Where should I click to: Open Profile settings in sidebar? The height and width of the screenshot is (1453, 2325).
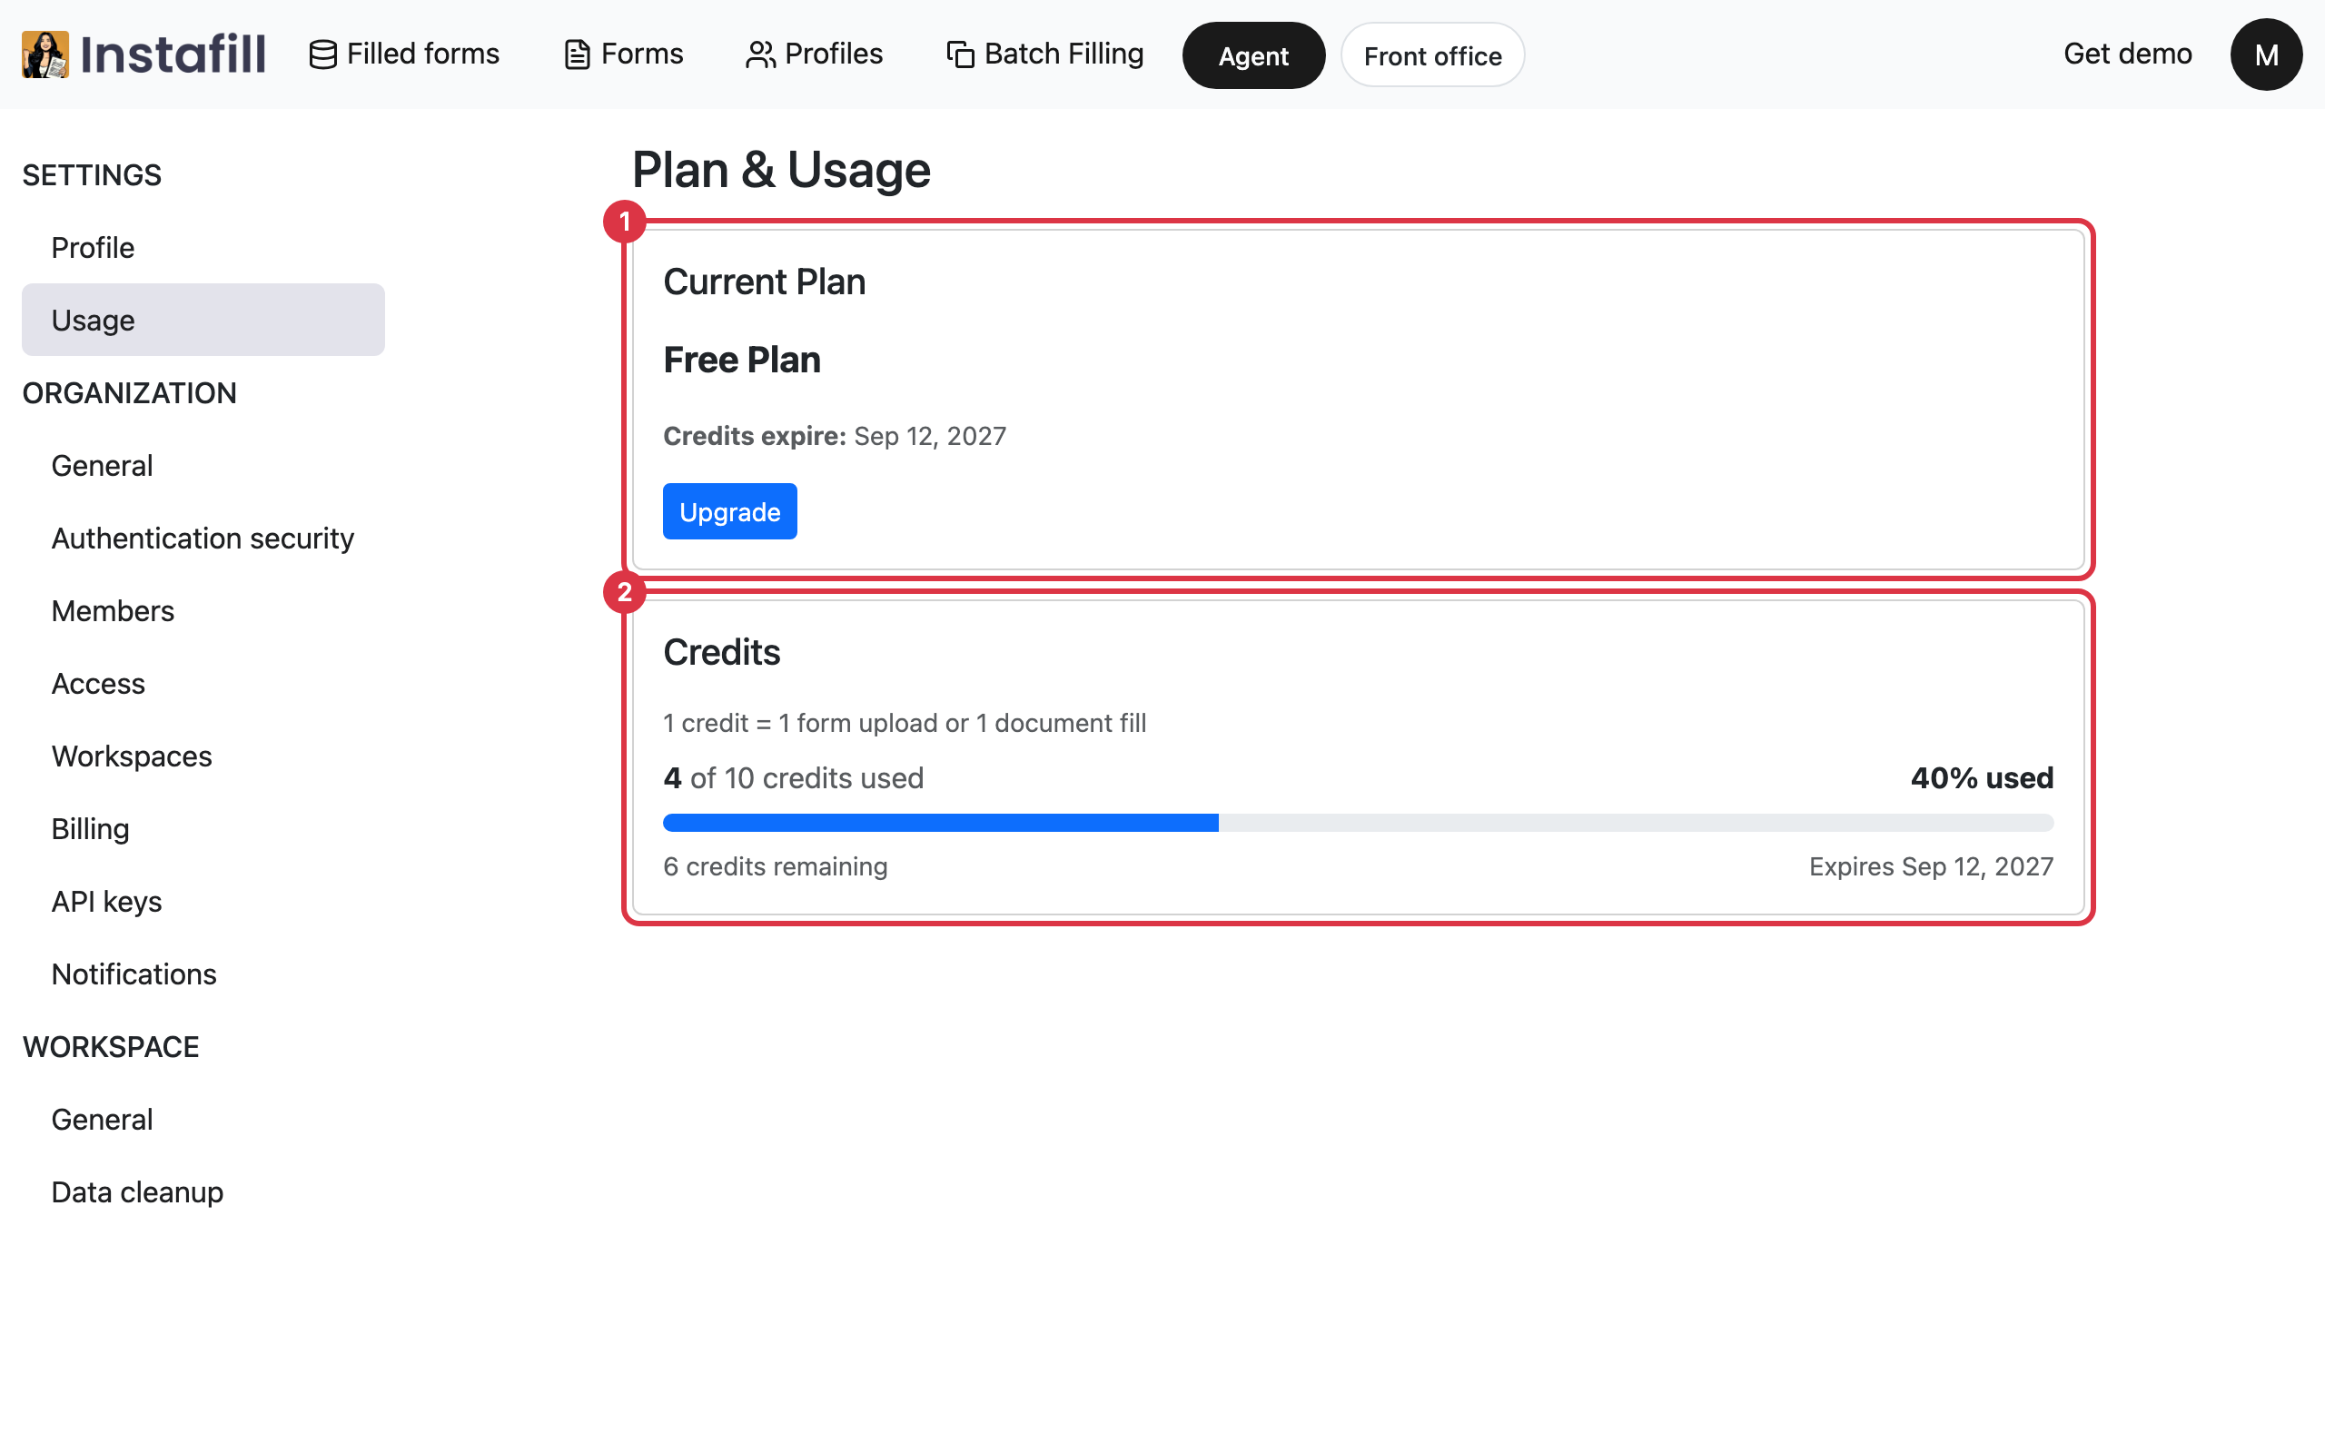[203, 247]
